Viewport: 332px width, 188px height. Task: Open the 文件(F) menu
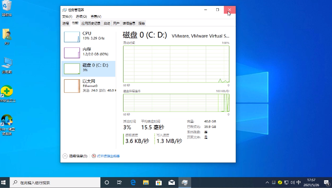pos(67,16)
